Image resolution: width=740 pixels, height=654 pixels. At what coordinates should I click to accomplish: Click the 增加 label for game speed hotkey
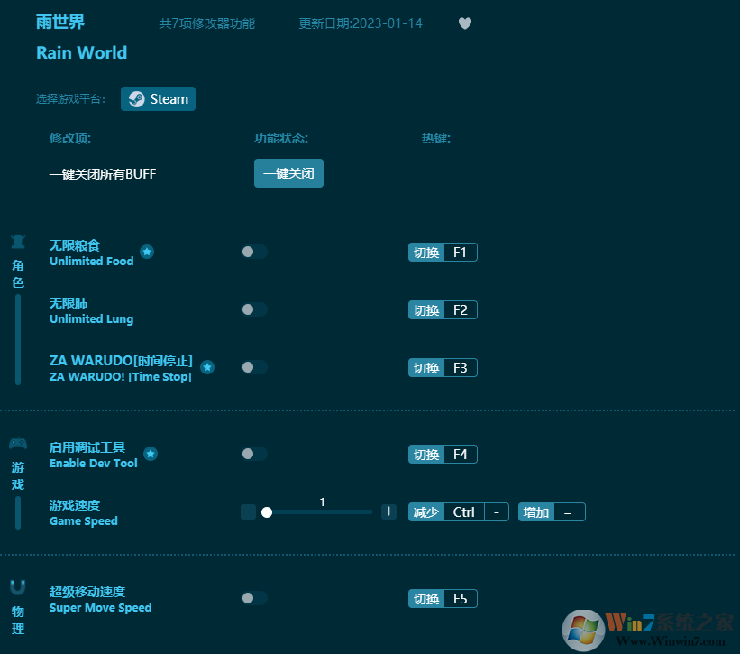[x=536, y=511]
